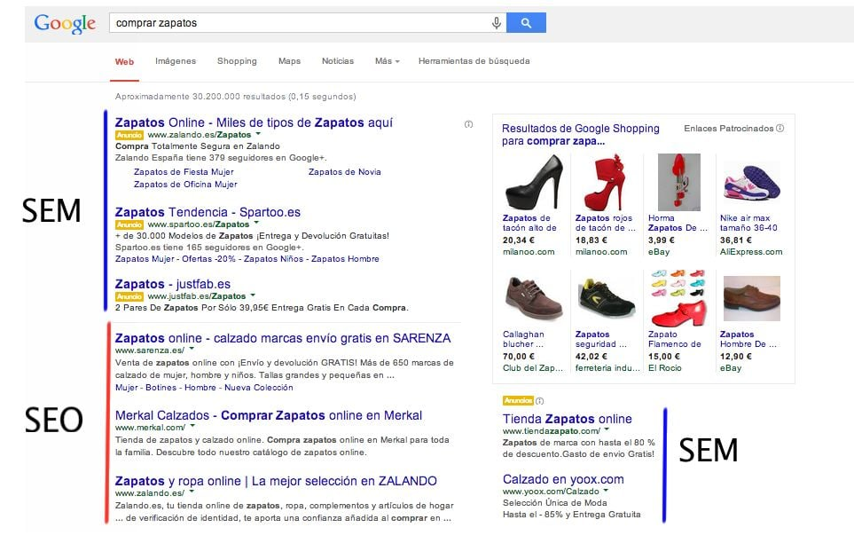Open 'Zapatos y ropa online' ZALANDO result
The width and height of the screenshot is (854, 551).
coord(276,481)
